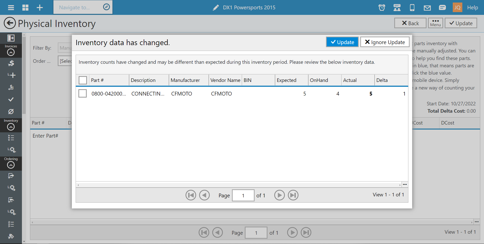The image size is (484, 244).
Task: Go to previous page in dialog pager
Action: pyautogui.click(x=204, y=195)
